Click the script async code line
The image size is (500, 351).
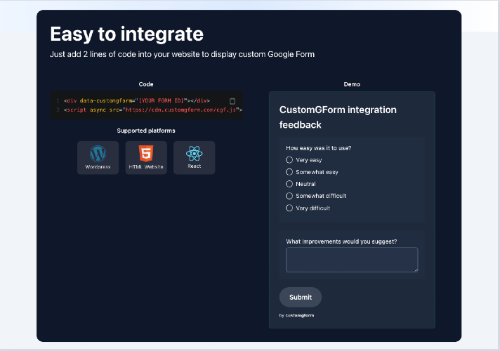click(153, 110)
